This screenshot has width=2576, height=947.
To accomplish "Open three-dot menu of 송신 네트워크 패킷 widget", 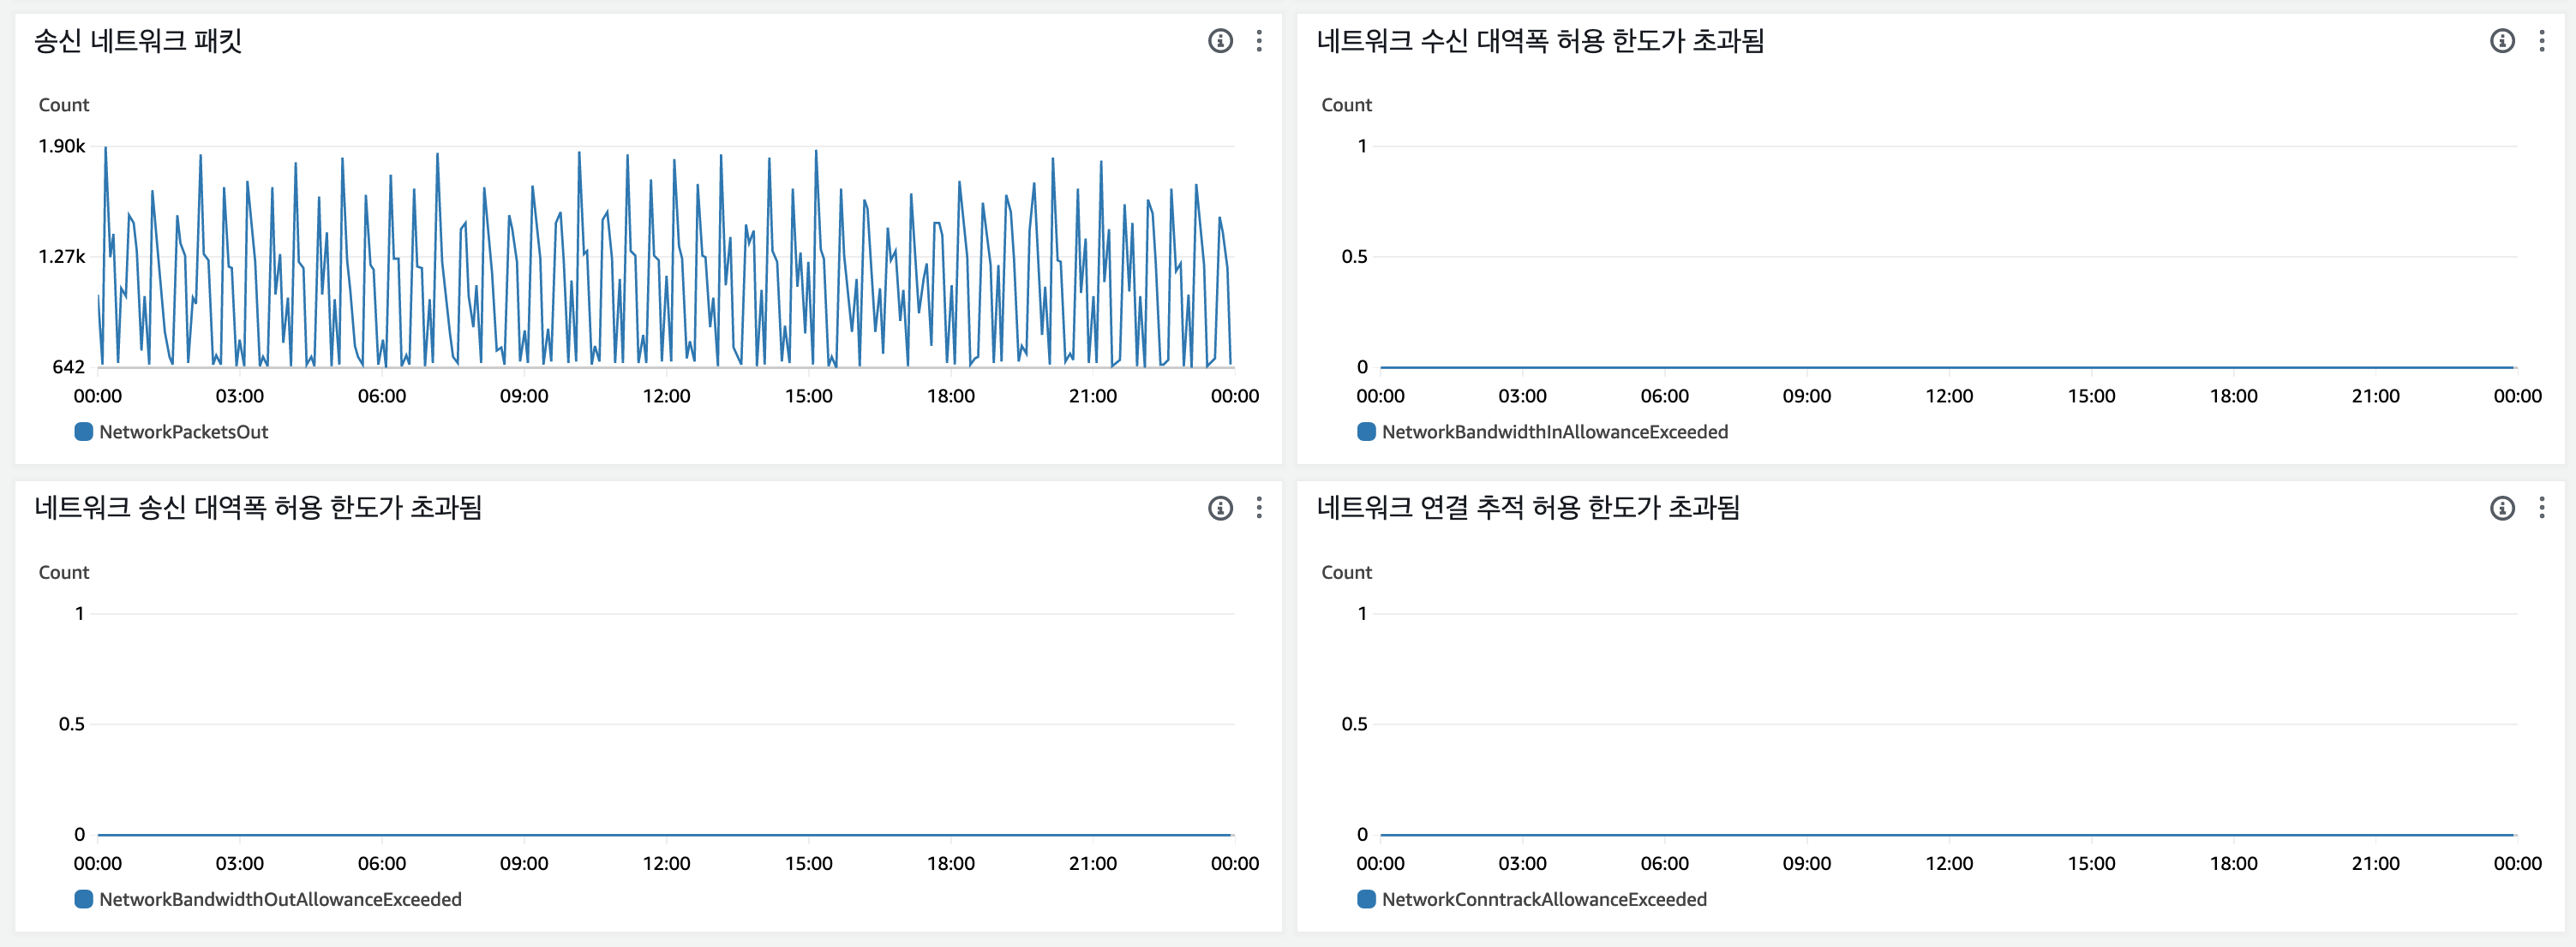I will pos(1259,41).
